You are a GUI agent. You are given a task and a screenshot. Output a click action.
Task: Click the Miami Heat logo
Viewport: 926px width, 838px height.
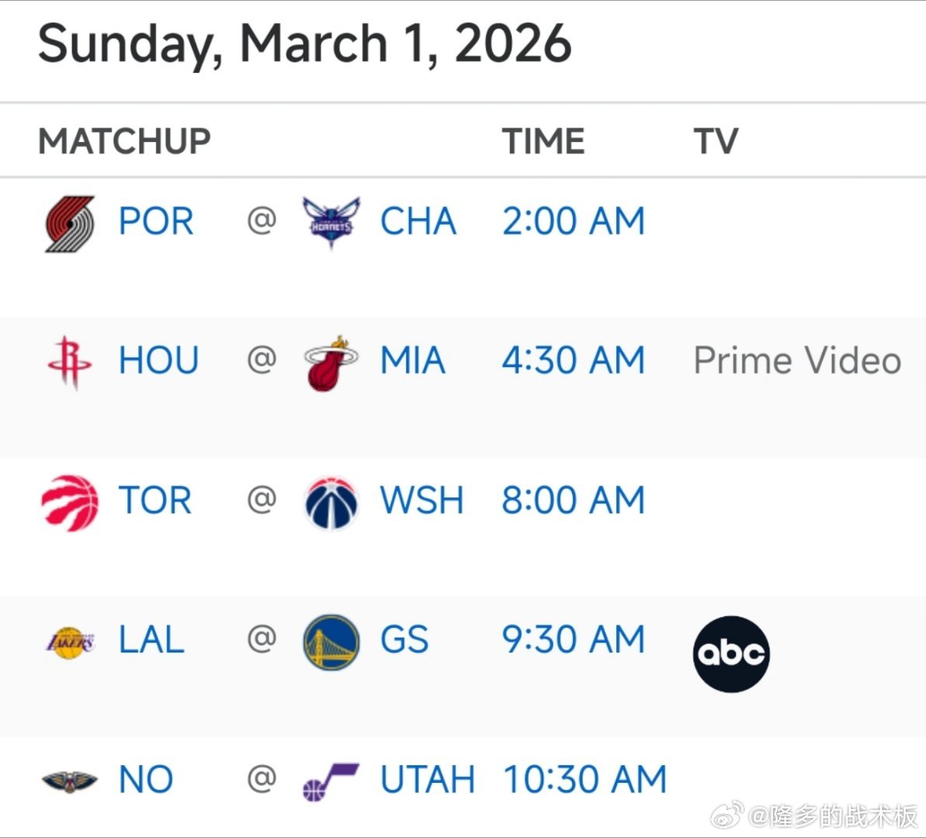coord(331,362)
